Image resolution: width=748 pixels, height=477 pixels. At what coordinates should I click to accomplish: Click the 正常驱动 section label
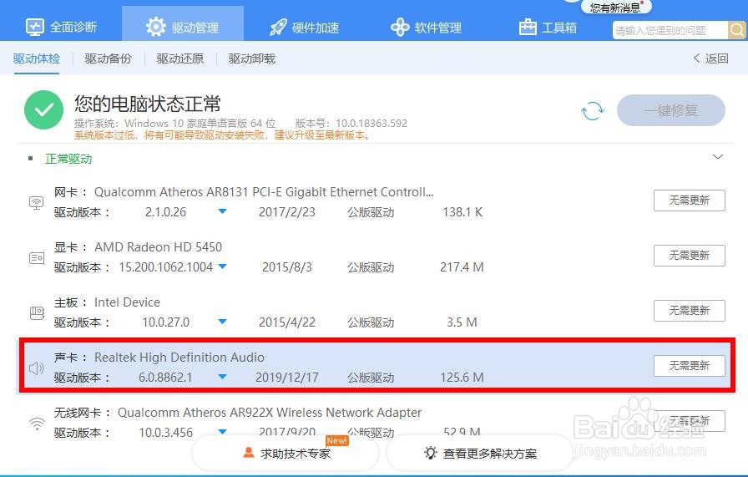click(x=68, y=159)
